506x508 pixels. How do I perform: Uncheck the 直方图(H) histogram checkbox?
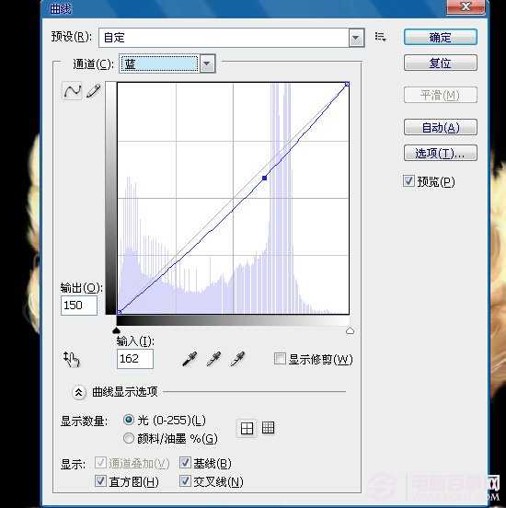[100, 480]
